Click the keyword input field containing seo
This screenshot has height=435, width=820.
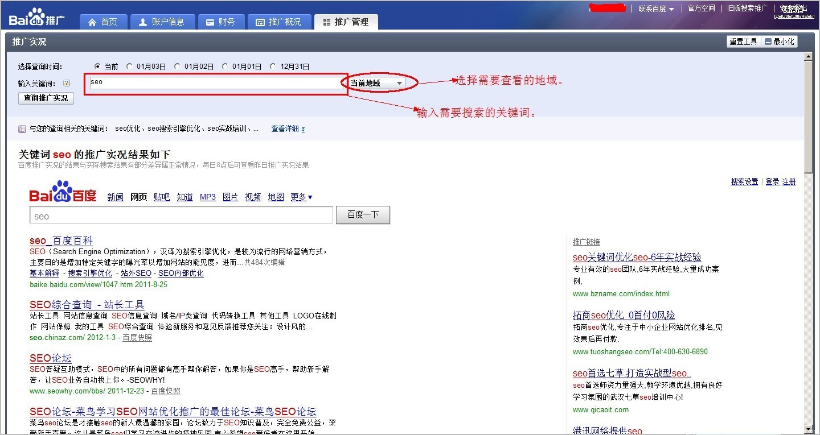tap(215, 83)
